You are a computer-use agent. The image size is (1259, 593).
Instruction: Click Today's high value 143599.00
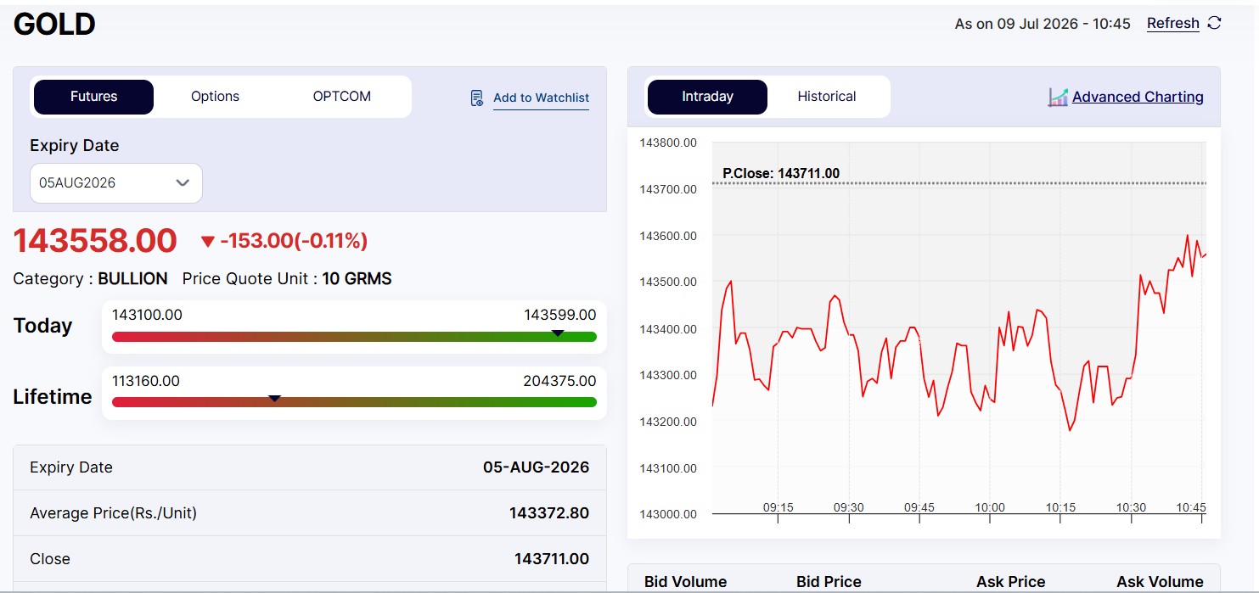pos(560,315)
